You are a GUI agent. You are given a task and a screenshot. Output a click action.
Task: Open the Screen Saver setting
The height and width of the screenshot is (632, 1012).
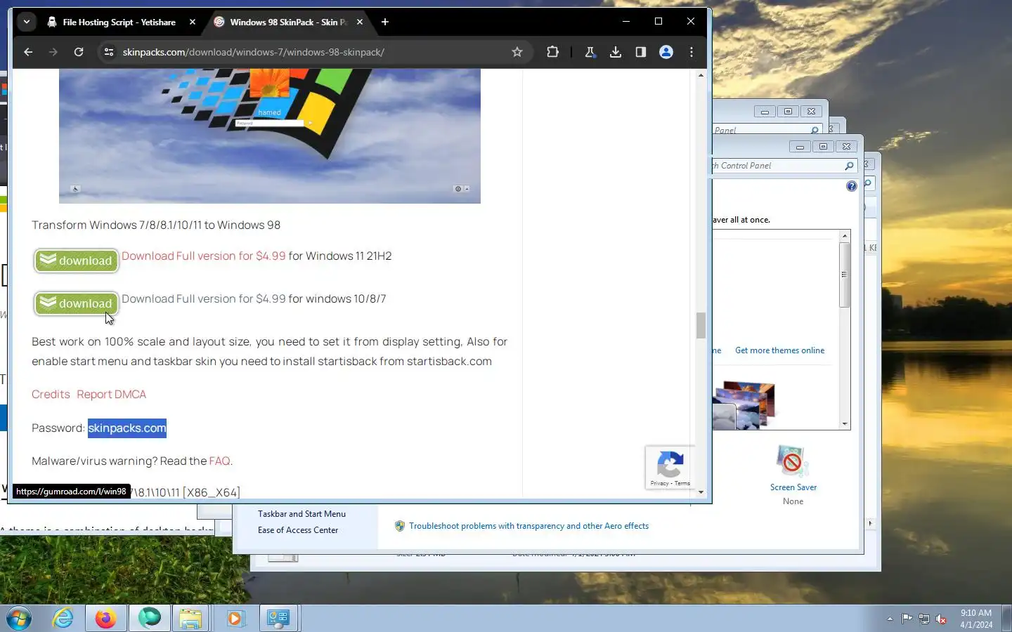pos(793,474)
